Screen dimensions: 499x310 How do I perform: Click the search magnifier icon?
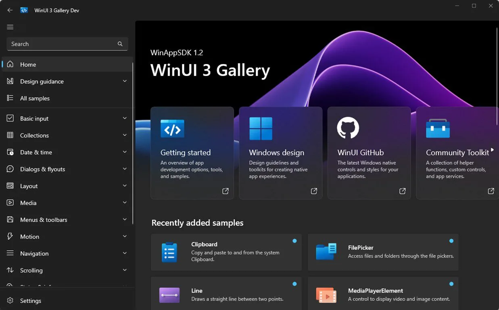(120, 44)
